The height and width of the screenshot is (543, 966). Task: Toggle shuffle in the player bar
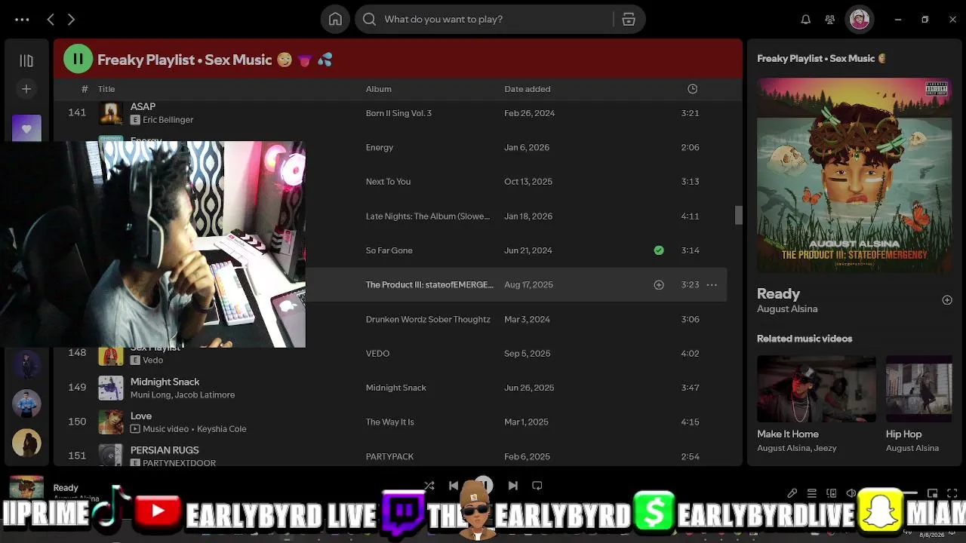pyautogui.click(x=429, y=486)
